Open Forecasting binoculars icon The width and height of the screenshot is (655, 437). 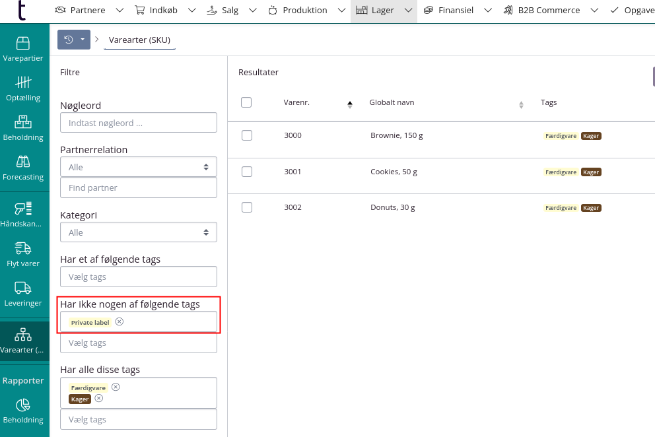point(23,162)
